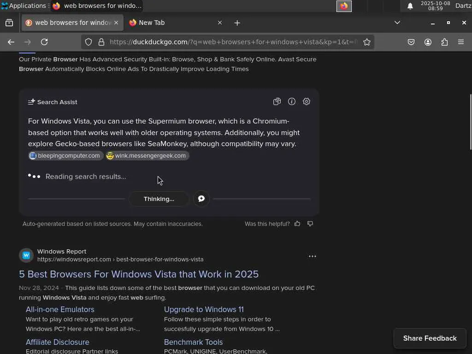Screen dimensions: 472x354
Task: Select the web browsers for windows tab
Action: 72,23
